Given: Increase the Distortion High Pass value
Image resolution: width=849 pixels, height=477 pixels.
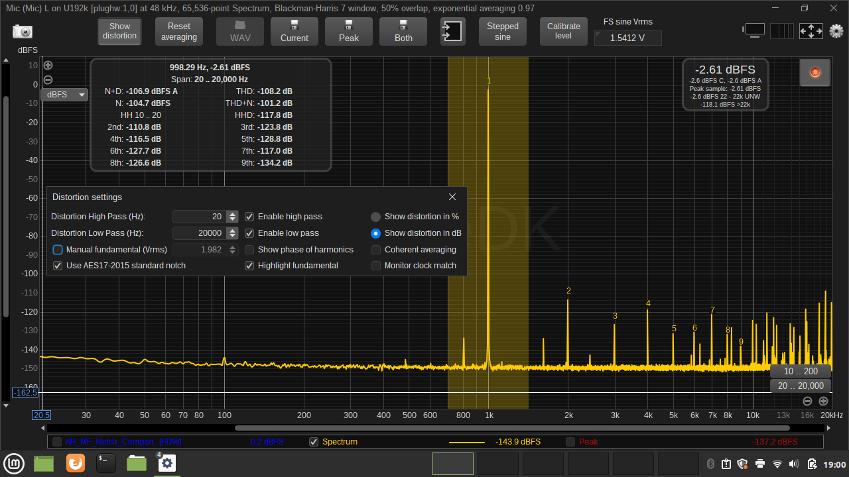Looking at the screenshot, I should 232,213.
